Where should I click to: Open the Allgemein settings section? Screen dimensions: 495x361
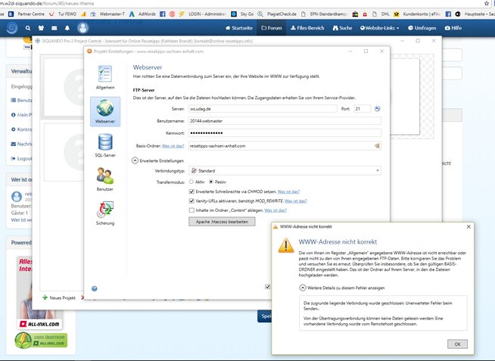(x=105, y=76)
